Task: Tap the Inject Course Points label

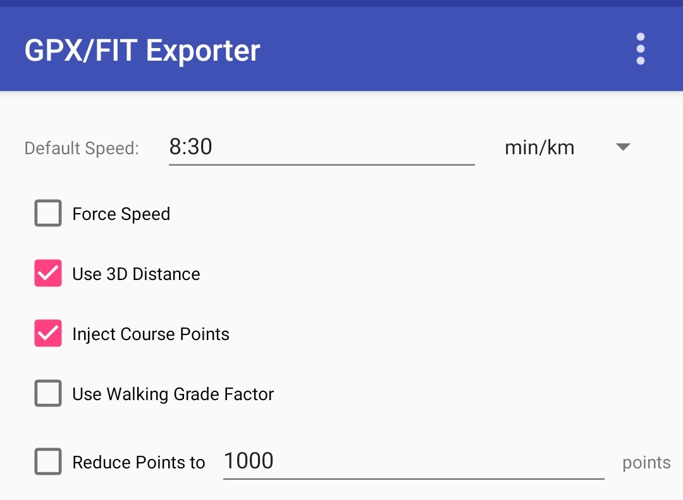Action: (x=151, y=334)
